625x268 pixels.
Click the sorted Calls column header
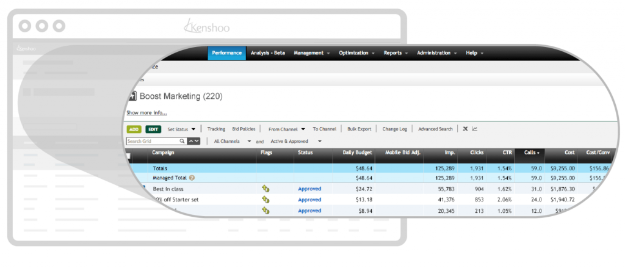click(530, 156)
